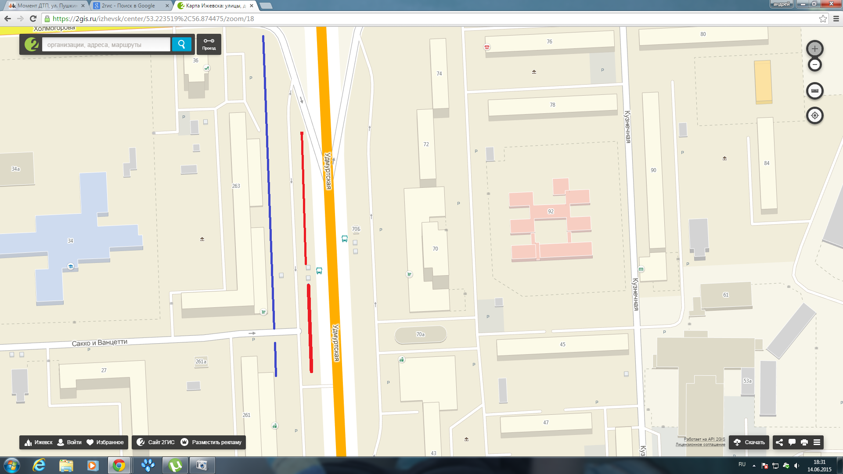843x474 pixels.
Task: Click the Войти login button
Action: [x=70, y=442]
